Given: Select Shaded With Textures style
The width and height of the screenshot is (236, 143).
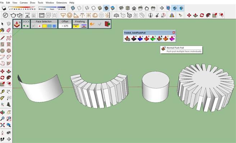Looking at the screenshot, I should 106,8.
